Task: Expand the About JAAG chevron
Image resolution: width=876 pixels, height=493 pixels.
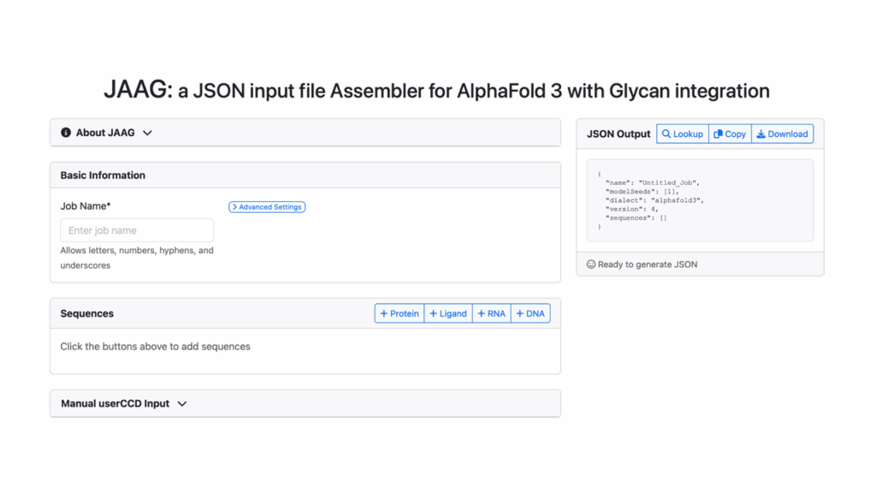Action: (147, 133)
